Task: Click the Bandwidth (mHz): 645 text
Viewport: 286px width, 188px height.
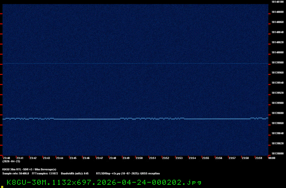Action: pos(75,174)
